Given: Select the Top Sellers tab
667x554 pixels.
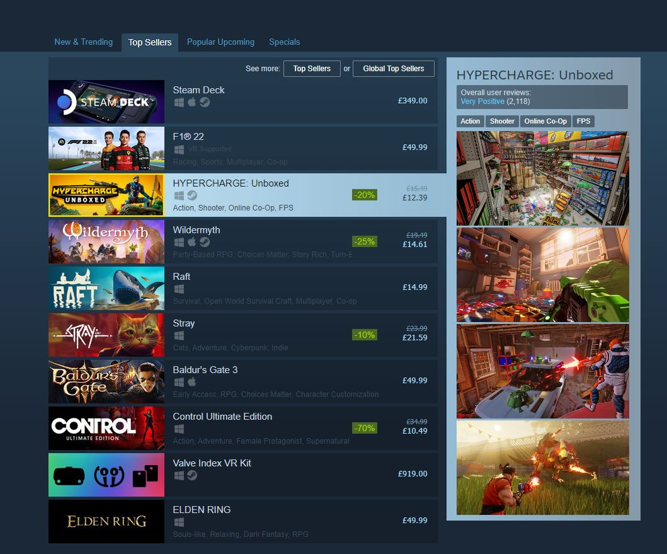Looking at the screenshot, I should 150,42.
